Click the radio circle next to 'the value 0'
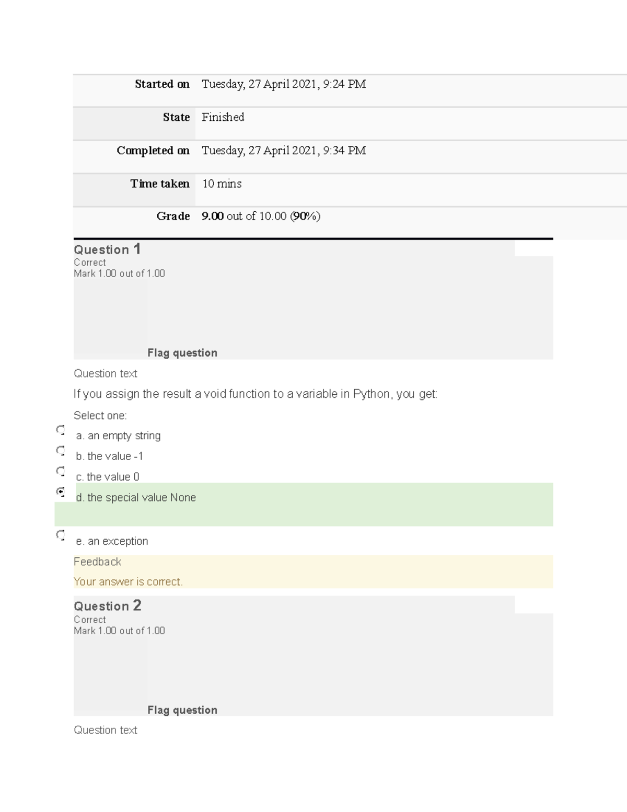This screenshot has height=812, width=627. (x=60, y=472)
